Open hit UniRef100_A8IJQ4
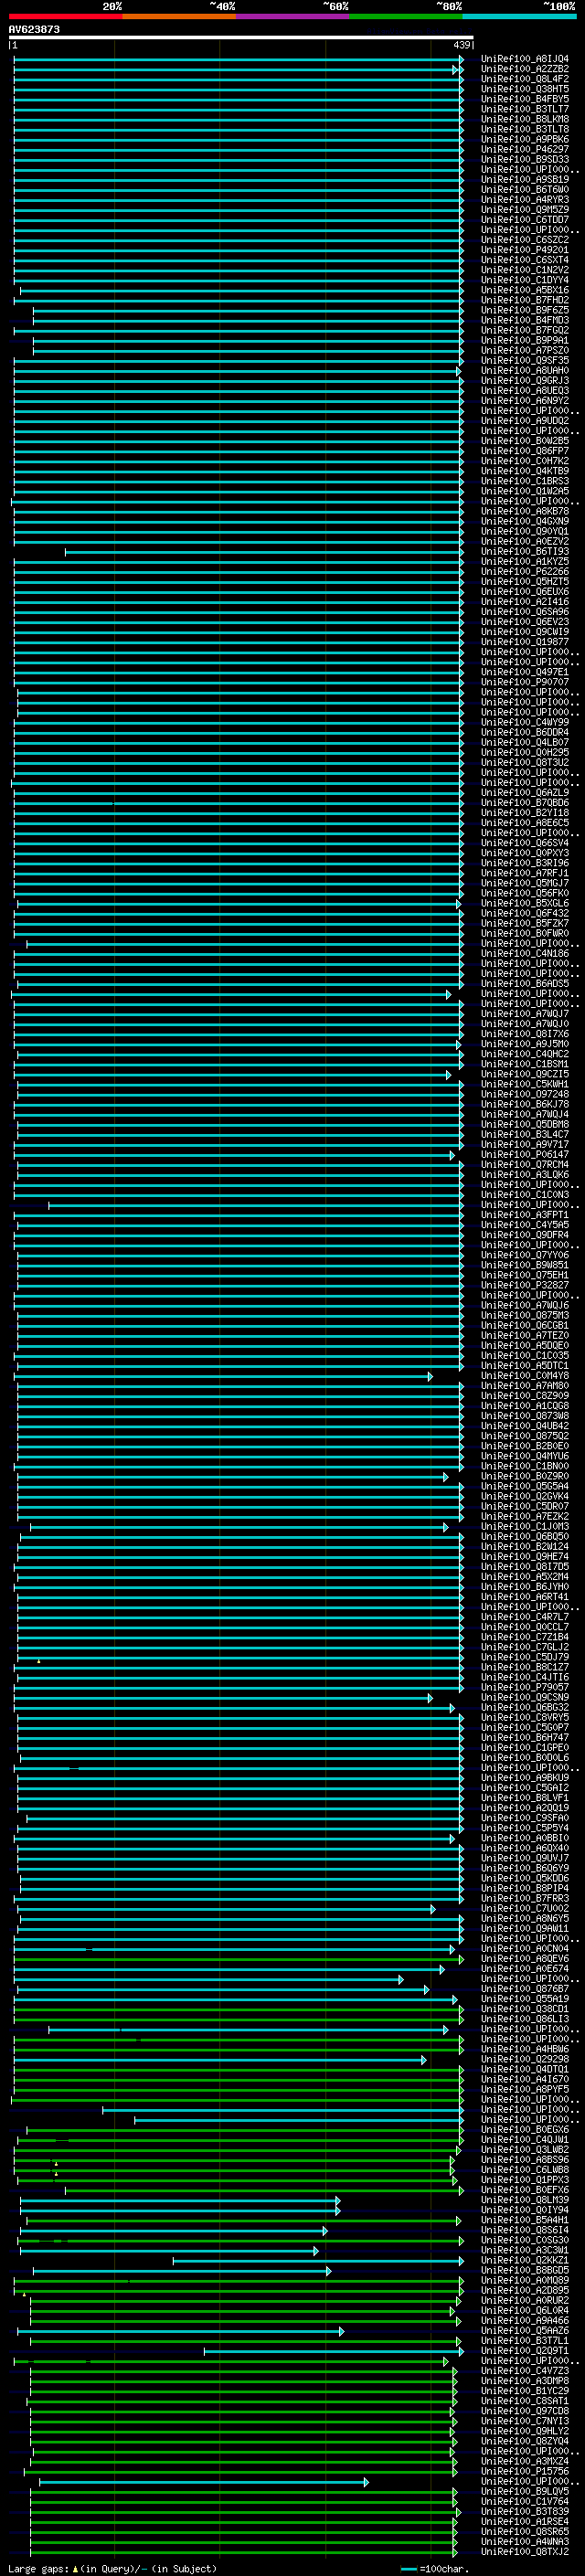 (x=524, y=59)
